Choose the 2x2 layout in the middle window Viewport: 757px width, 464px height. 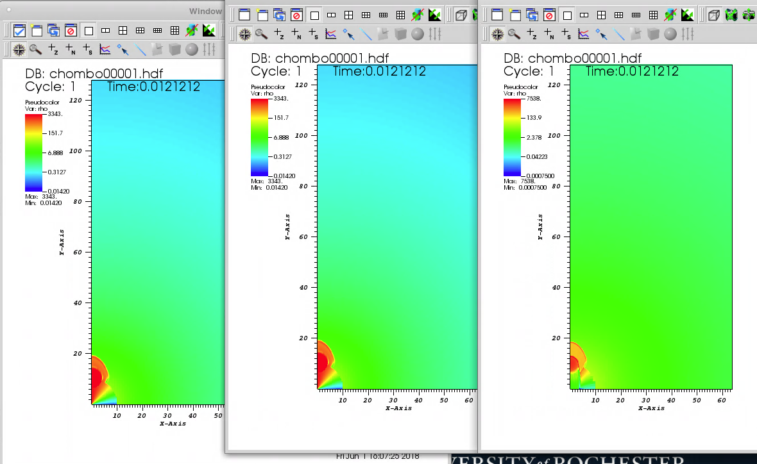coord(348,15)
